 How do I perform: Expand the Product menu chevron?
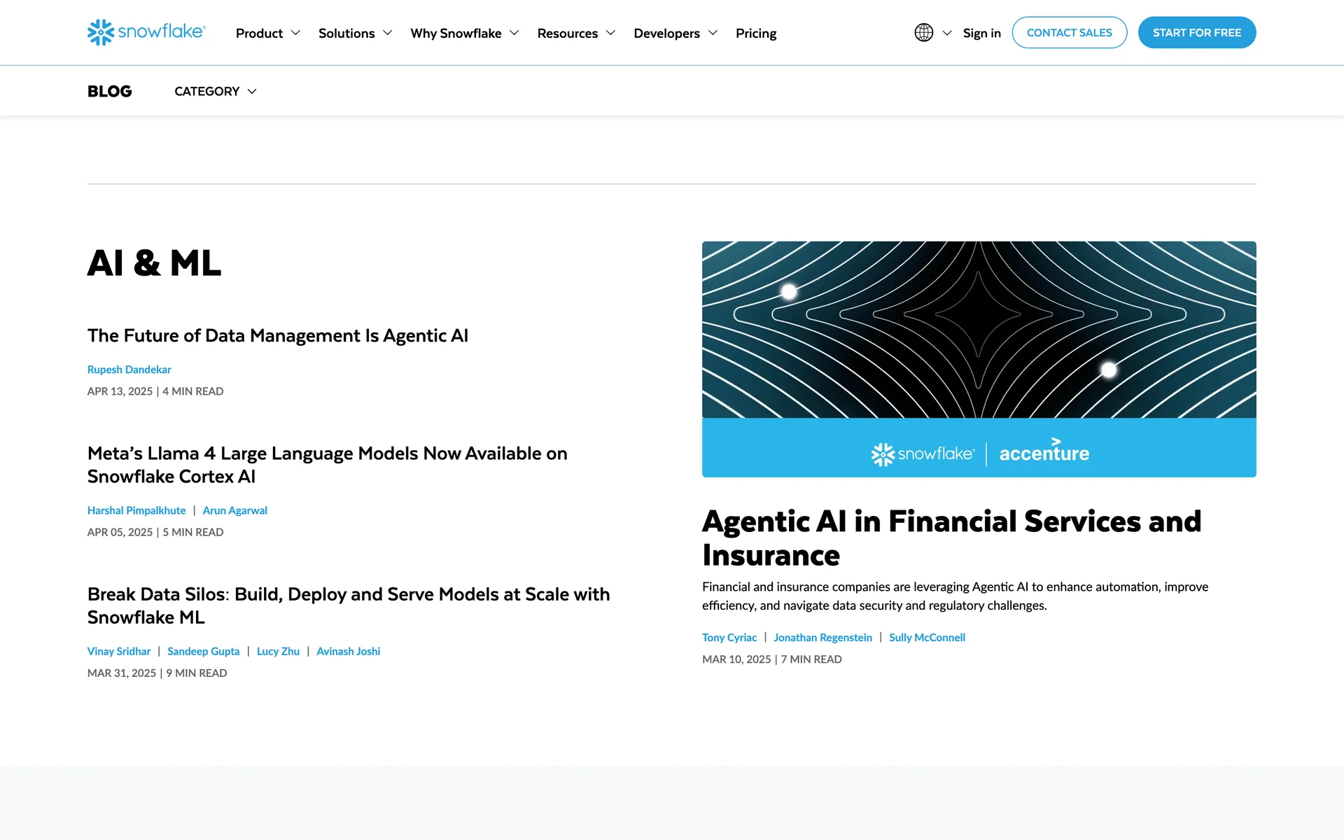pyautogui.click(x=295, y=33)
